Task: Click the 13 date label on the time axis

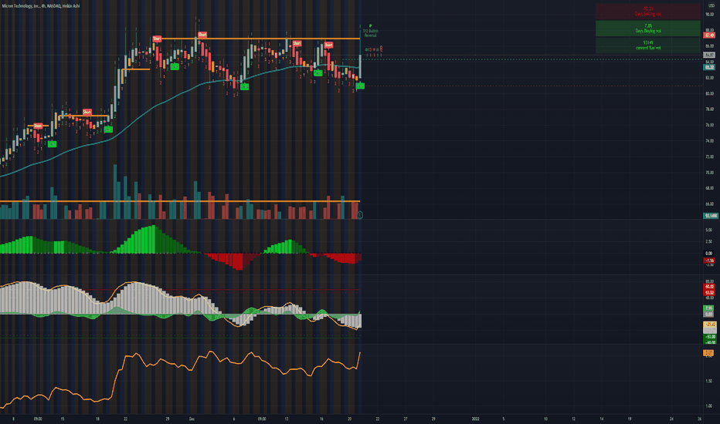Action: [286, 419]
